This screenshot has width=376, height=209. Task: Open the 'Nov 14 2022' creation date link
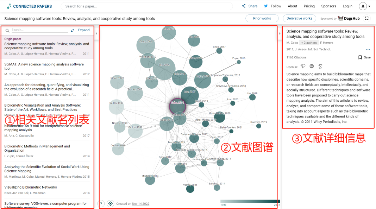141,203
